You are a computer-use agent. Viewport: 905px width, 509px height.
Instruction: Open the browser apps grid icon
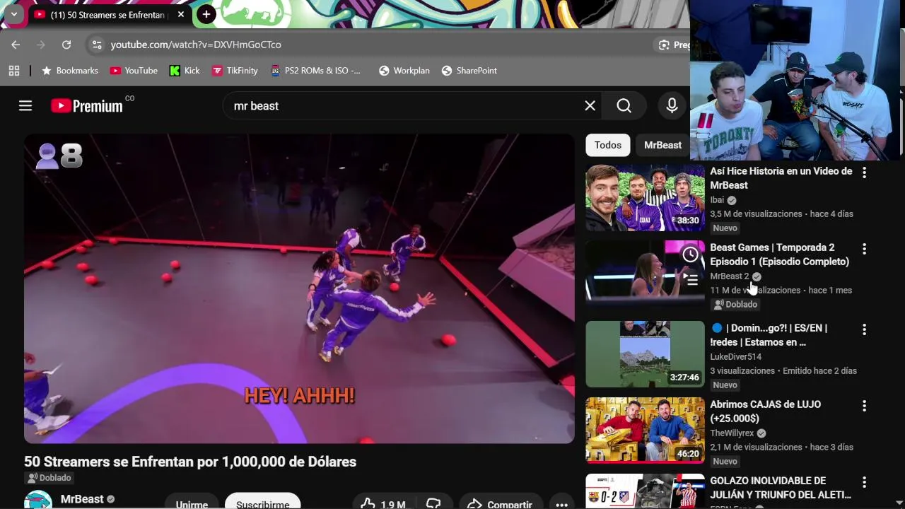[x=14, y=71]
